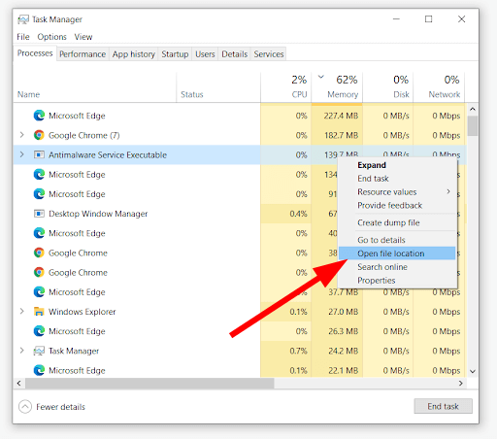Choose End task in the context menu
497x439 pixels.
coord(397,179)
